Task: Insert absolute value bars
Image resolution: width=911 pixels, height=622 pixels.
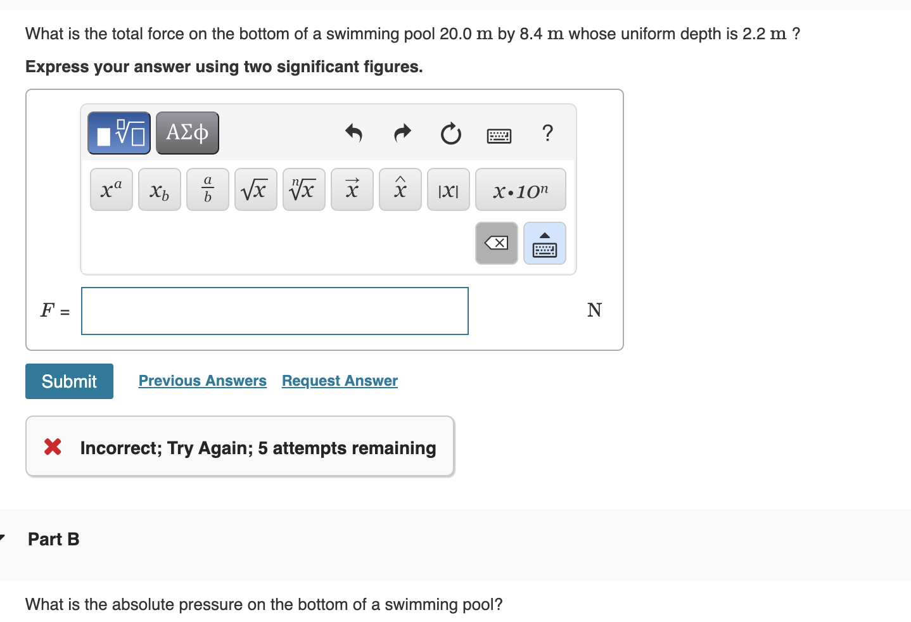Action: pyautogui.click(x=448, y=189)
